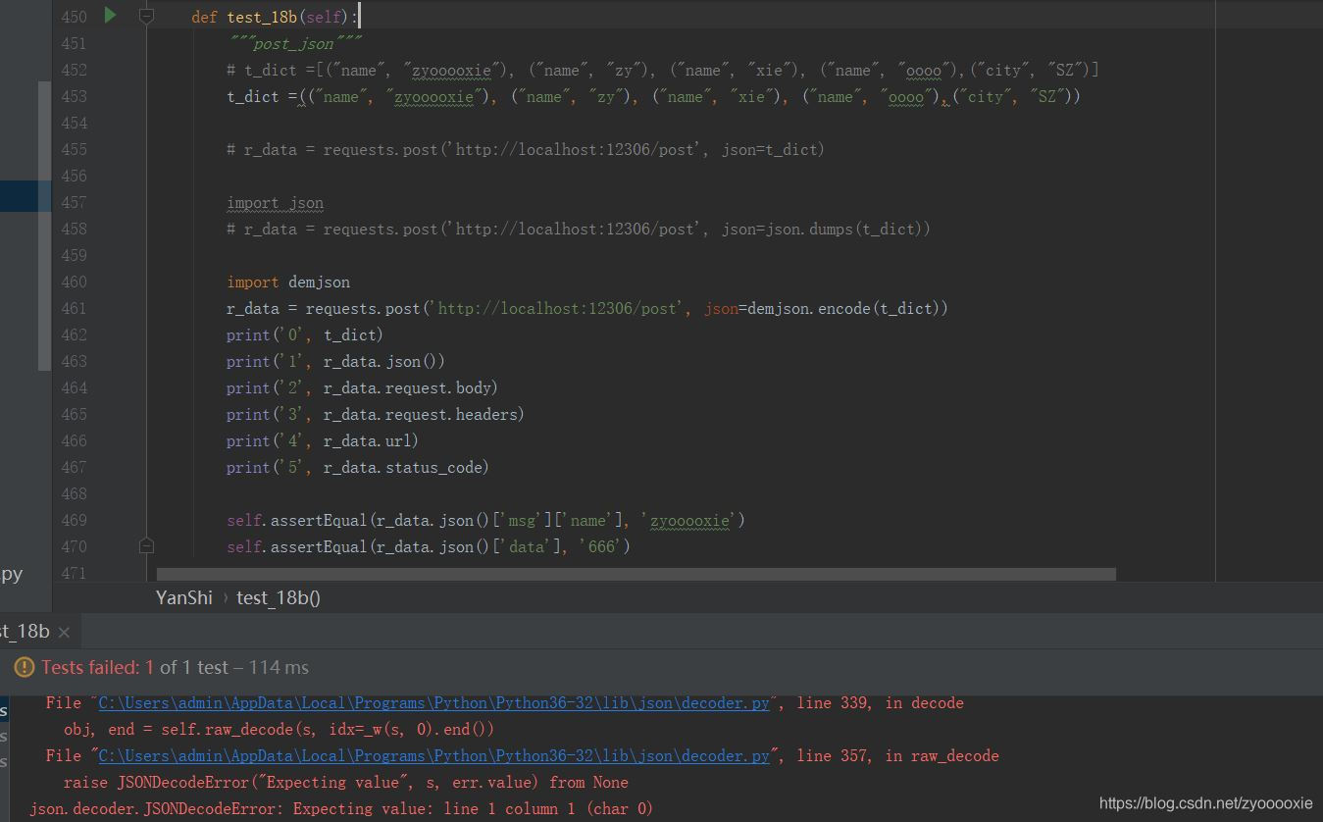Click line number 461 in the gutter
Screen dimensions: 1323x822
(x=74, y=308)
